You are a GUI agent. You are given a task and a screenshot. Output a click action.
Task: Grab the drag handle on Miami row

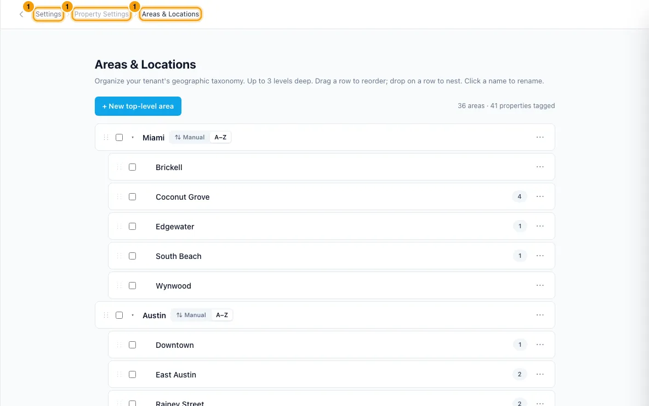106,137
